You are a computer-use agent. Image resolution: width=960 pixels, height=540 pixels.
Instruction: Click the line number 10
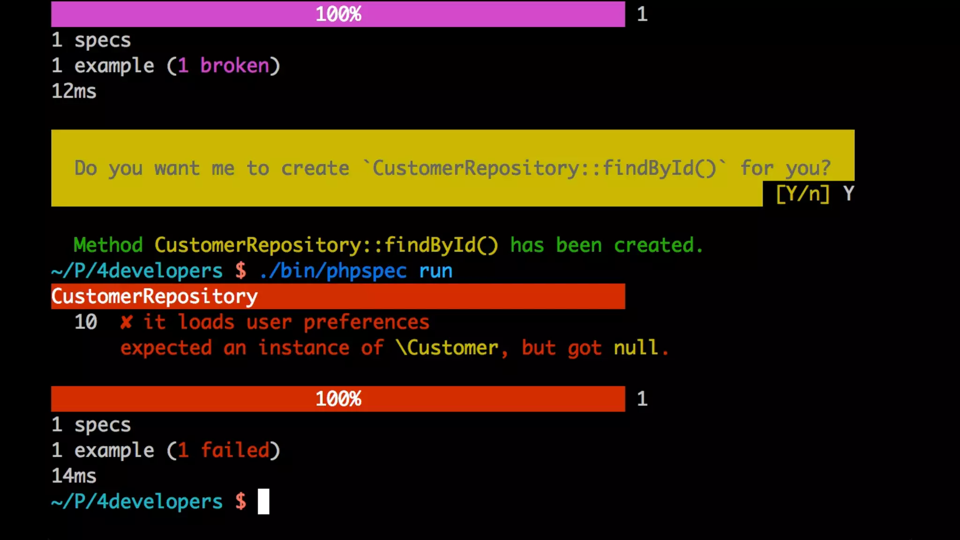pyautogui.click(x=86, y=322)
